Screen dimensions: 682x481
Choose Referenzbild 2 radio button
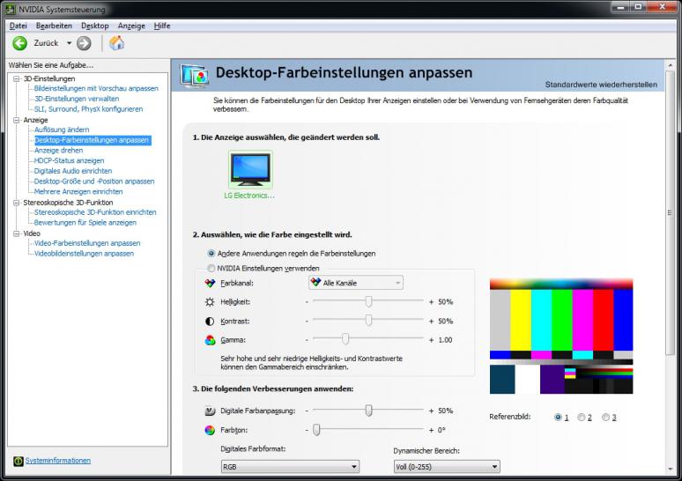pyautogui.click(x=581, y=417)
